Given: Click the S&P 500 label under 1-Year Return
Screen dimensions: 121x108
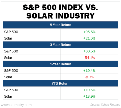Looking at the screenshot, I should 11,71.
